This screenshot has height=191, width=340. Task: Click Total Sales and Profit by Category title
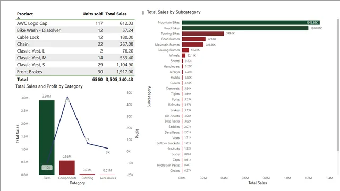[x=49, y=86]
